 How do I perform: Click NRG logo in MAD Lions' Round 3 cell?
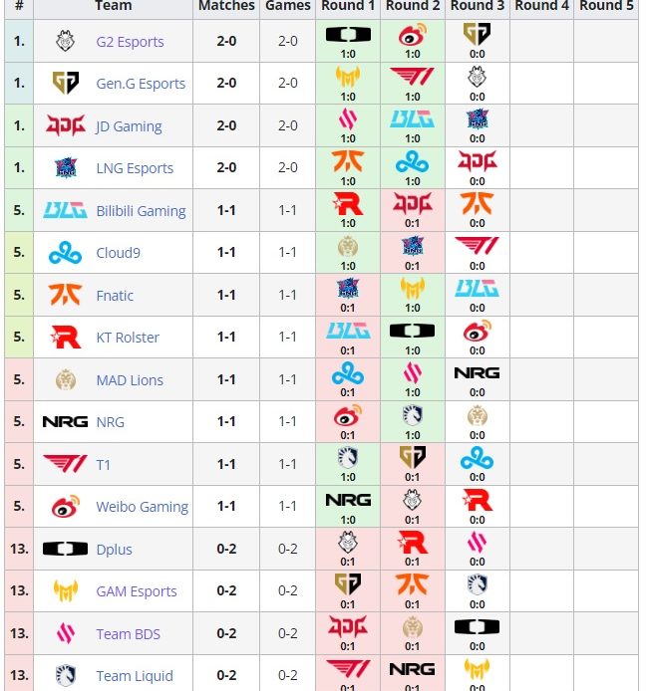(x=477, y=372)
